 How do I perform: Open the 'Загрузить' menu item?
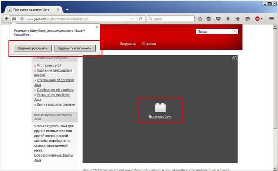tap(128, 44)
